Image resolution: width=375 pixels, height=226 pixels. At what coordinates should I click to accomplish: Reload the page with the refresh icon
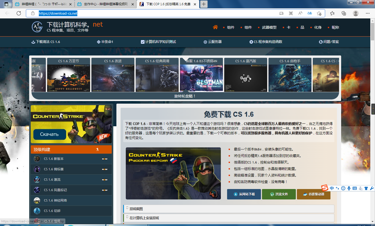coord(19,13)
